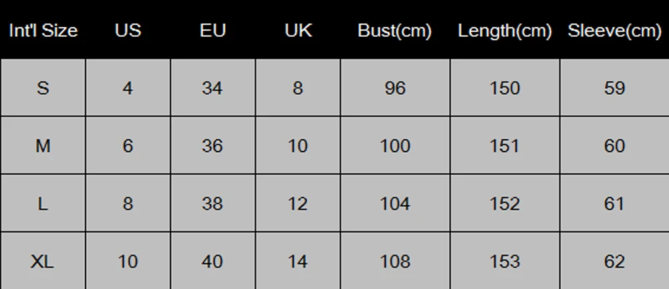The width and height of the screenshot is (669, 289).
Task: Select the sleeve value 59 cell
Action: [614, 88]
